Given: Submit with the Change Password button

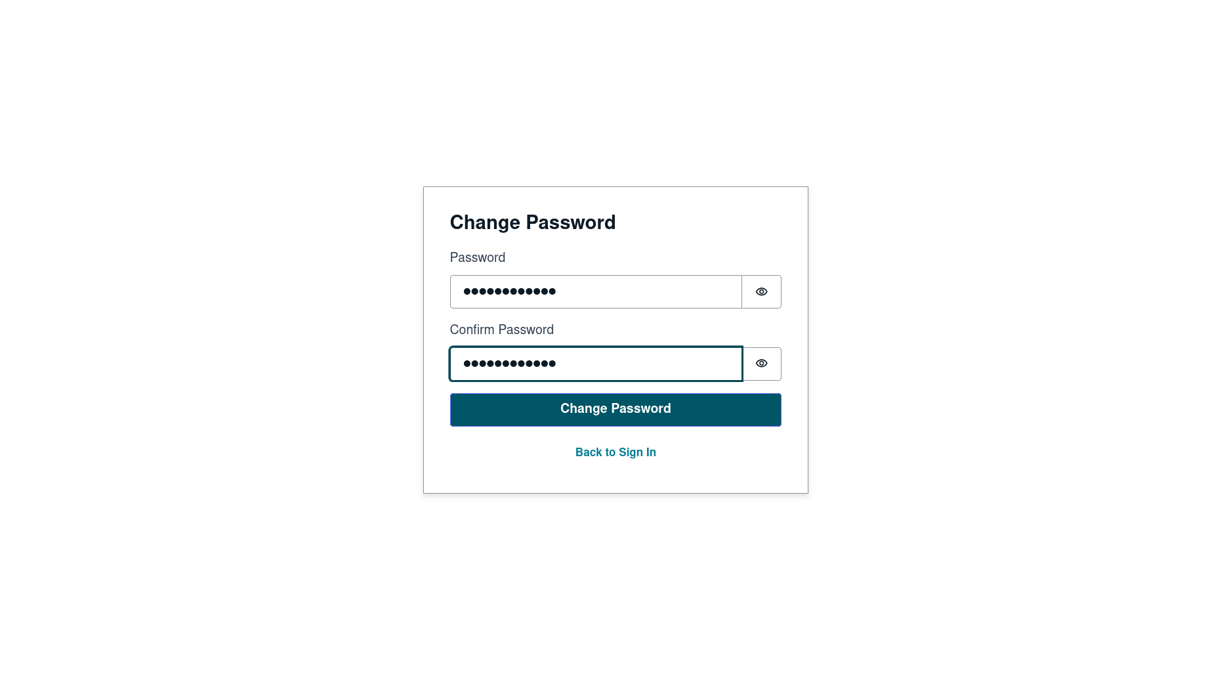Looking at the screenshot, I should [615, 410].
